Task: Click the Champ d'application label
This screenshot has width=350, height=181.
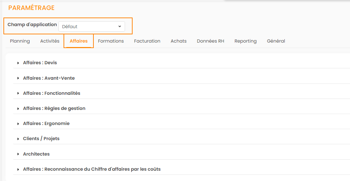Action: click(x=32, y=25)
